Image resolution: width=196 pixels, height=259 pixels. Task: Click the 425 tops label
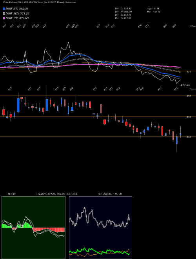click(x=68, y=26)
